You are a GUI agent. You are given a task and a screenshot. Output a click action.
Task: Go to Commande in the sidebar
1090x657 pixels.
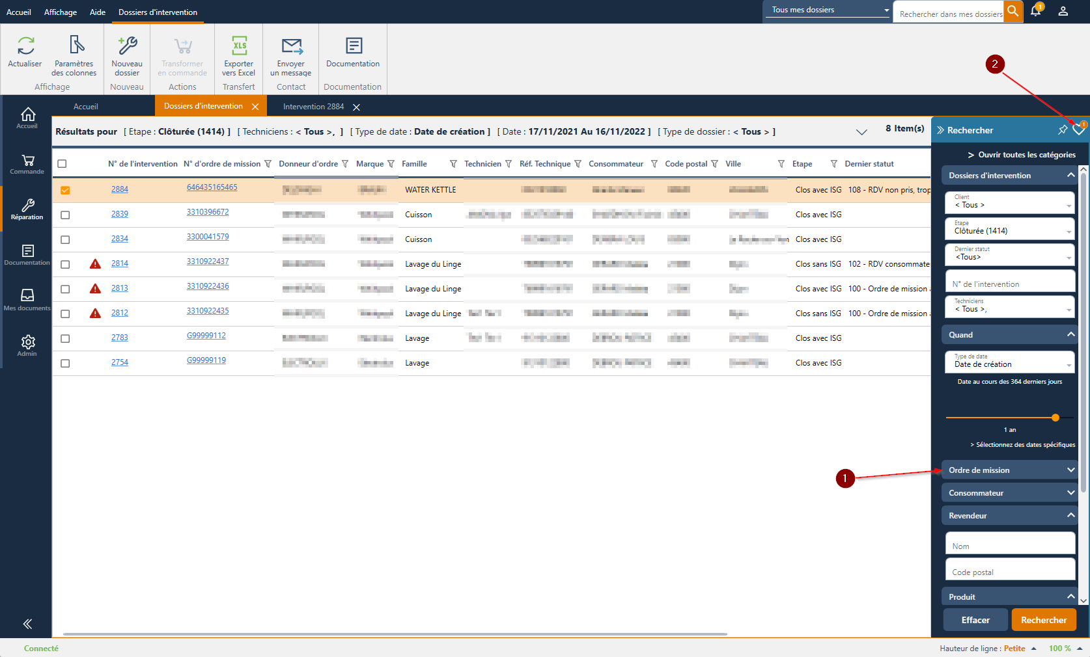tap(27, 165)
